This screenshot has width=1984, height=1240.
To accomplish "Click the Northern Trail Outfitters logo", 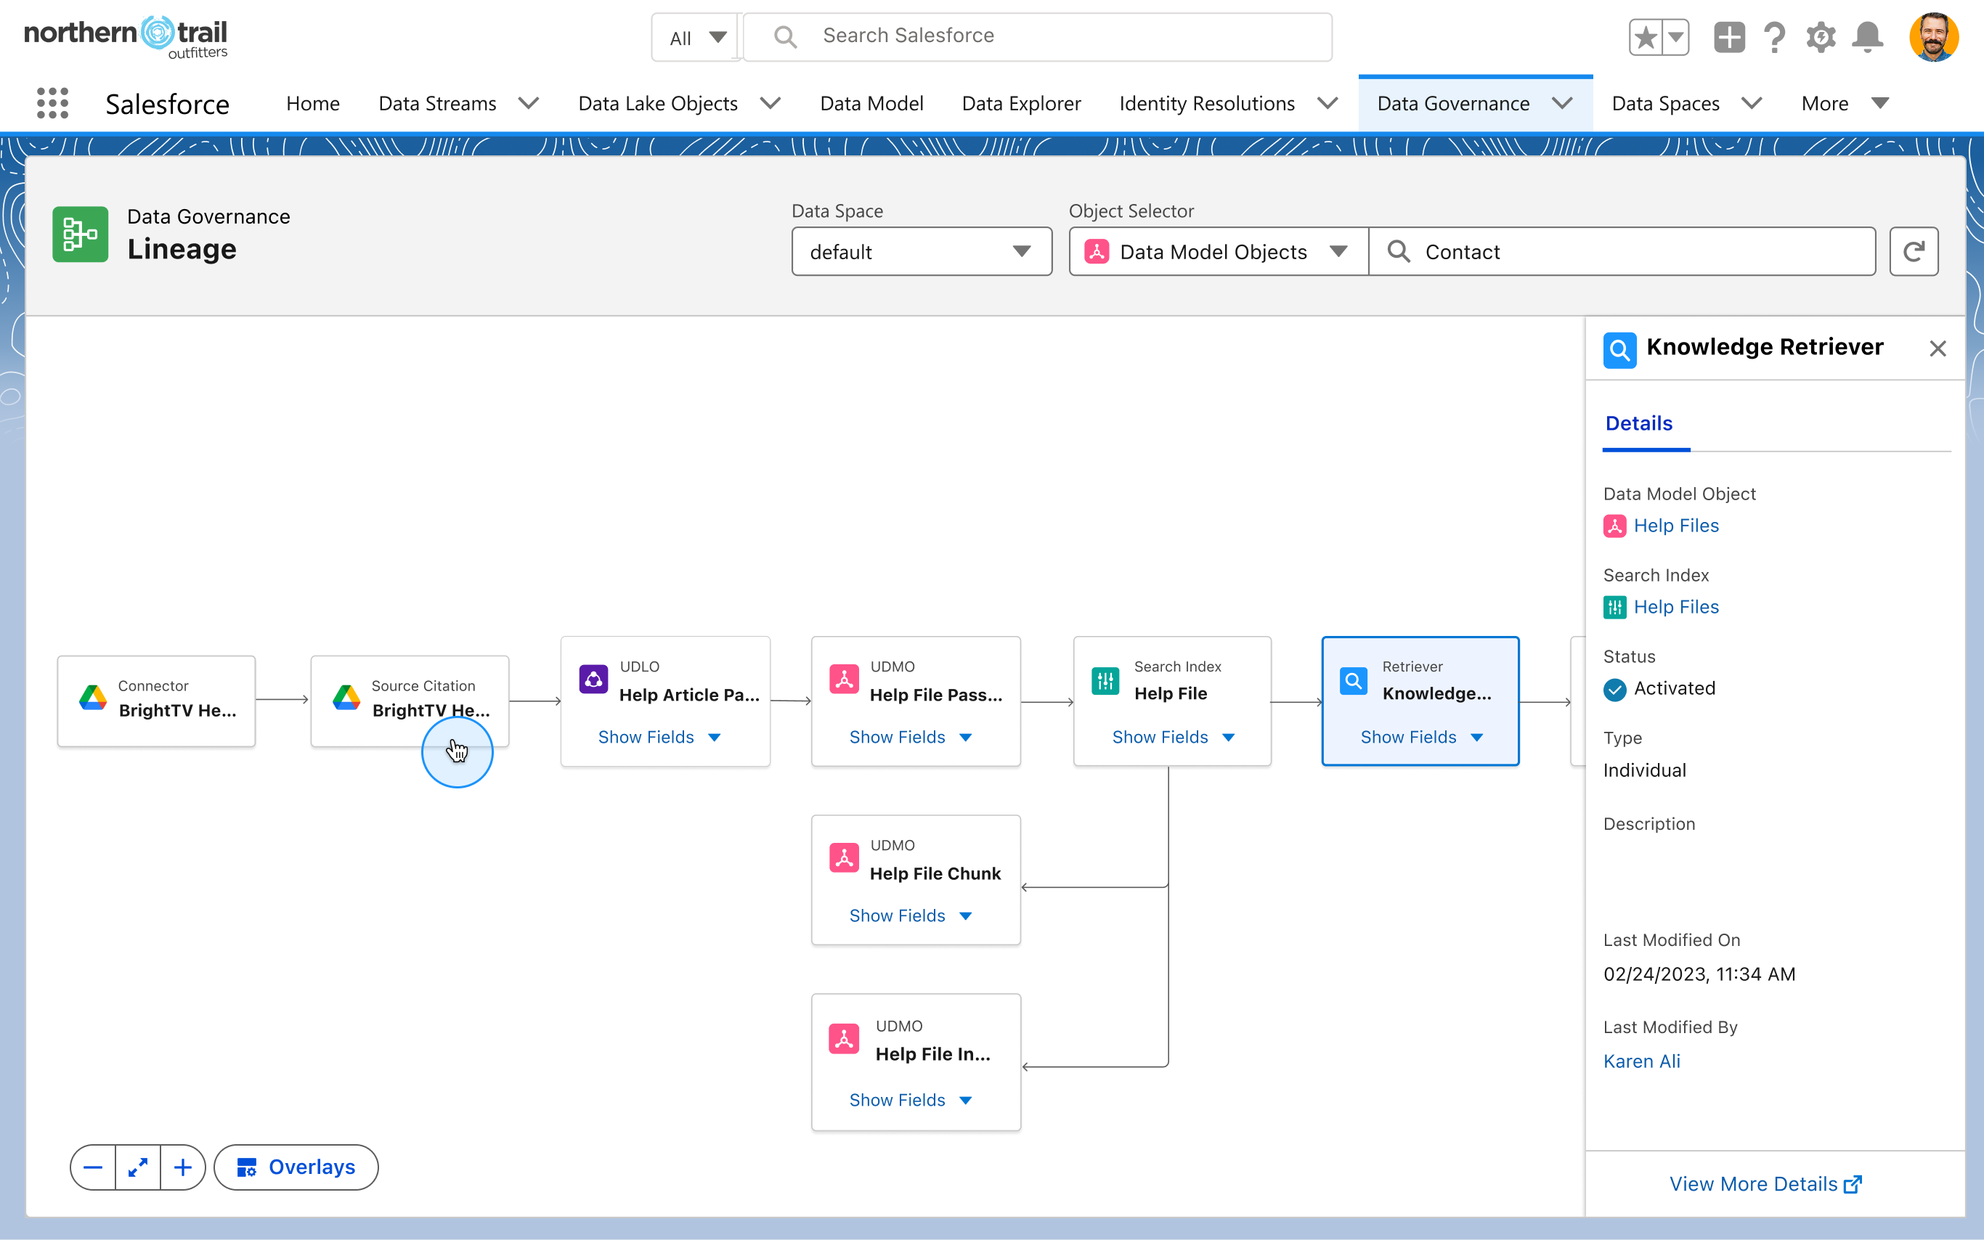I will point(126,37).
